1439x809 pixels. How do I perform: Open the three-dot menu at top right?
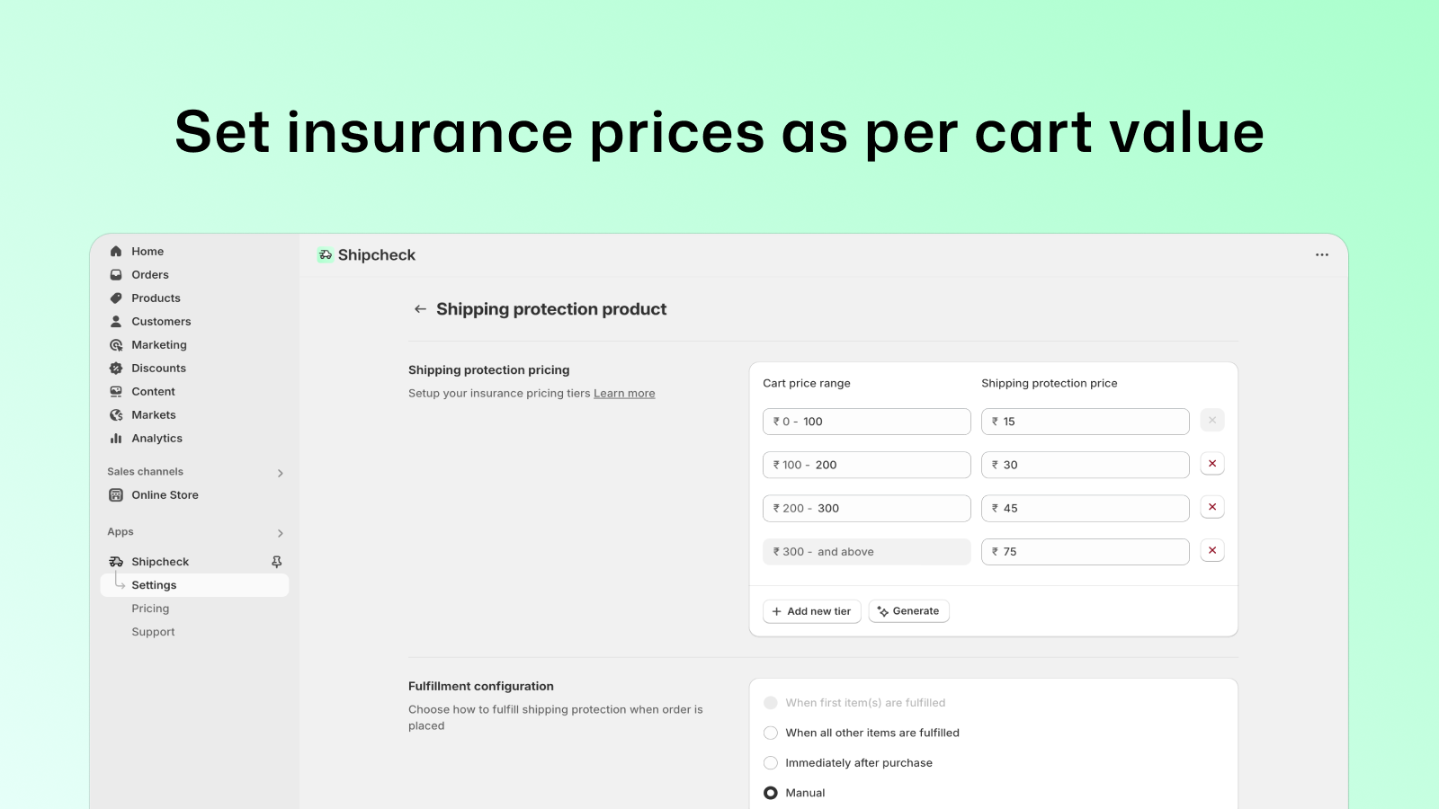(1322, 255)
